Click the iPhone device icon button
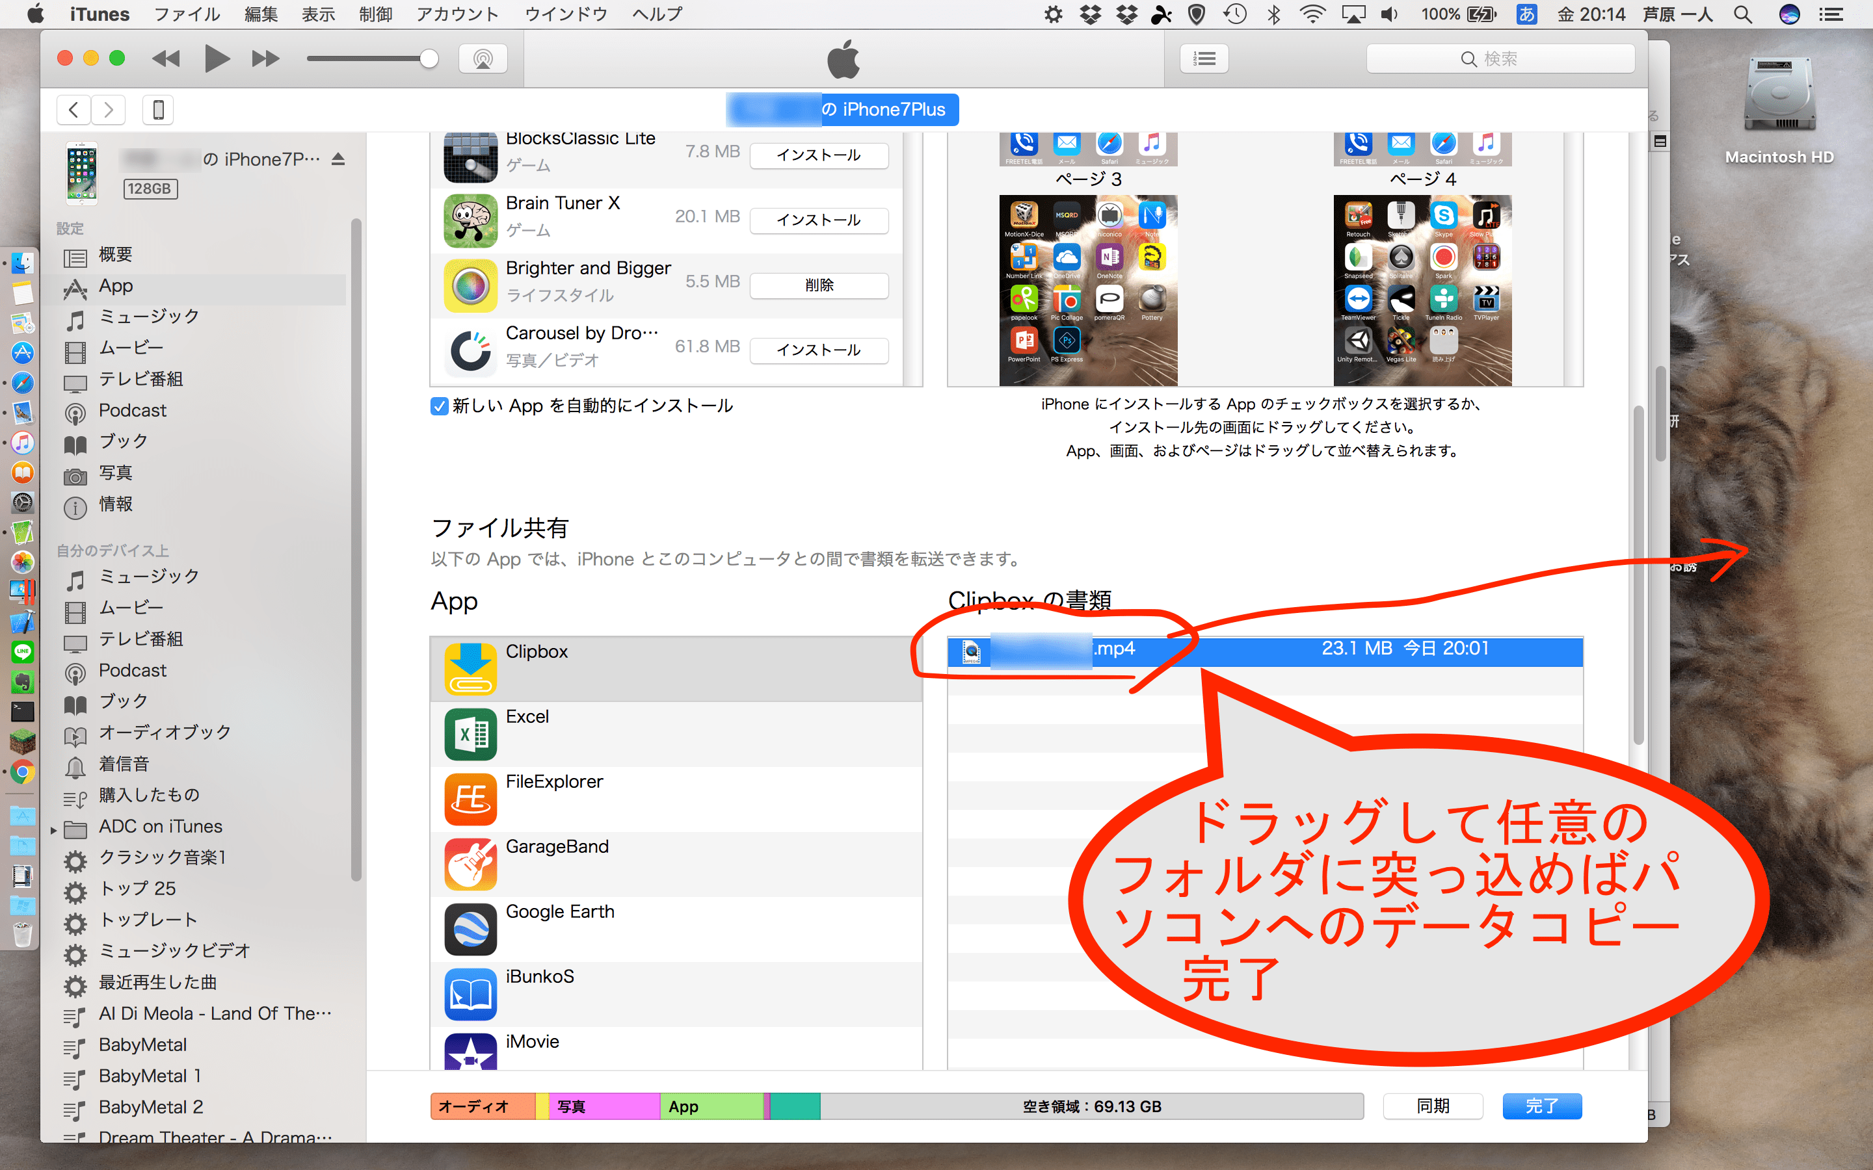This screenshot has width=1873, height=1170. pos(158,110)
